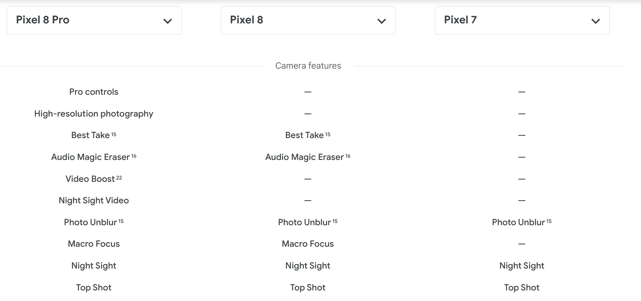
Task: Click Night Sight in the Pixel 8 column
Action: [x=308, y=266]
